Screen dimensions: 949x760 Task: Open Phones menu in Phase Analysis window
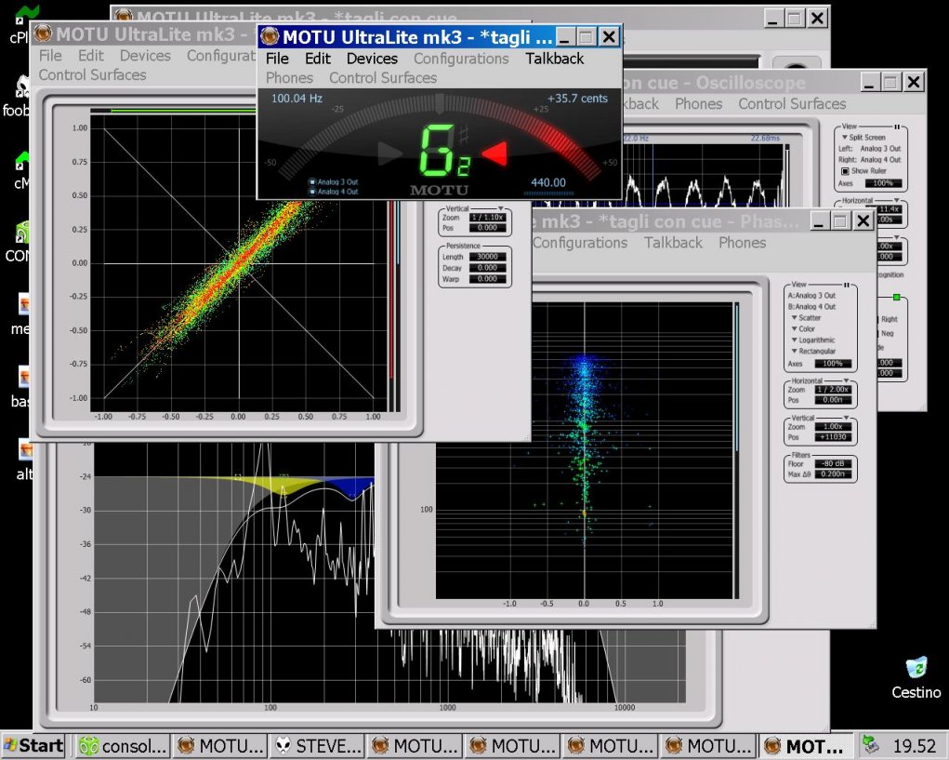click(x=742, y=243)
